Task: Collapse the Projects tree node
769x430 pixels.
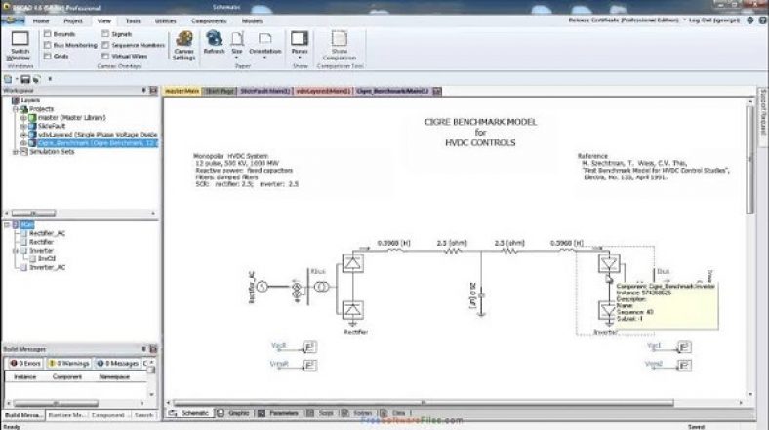Action: point(16,109)
